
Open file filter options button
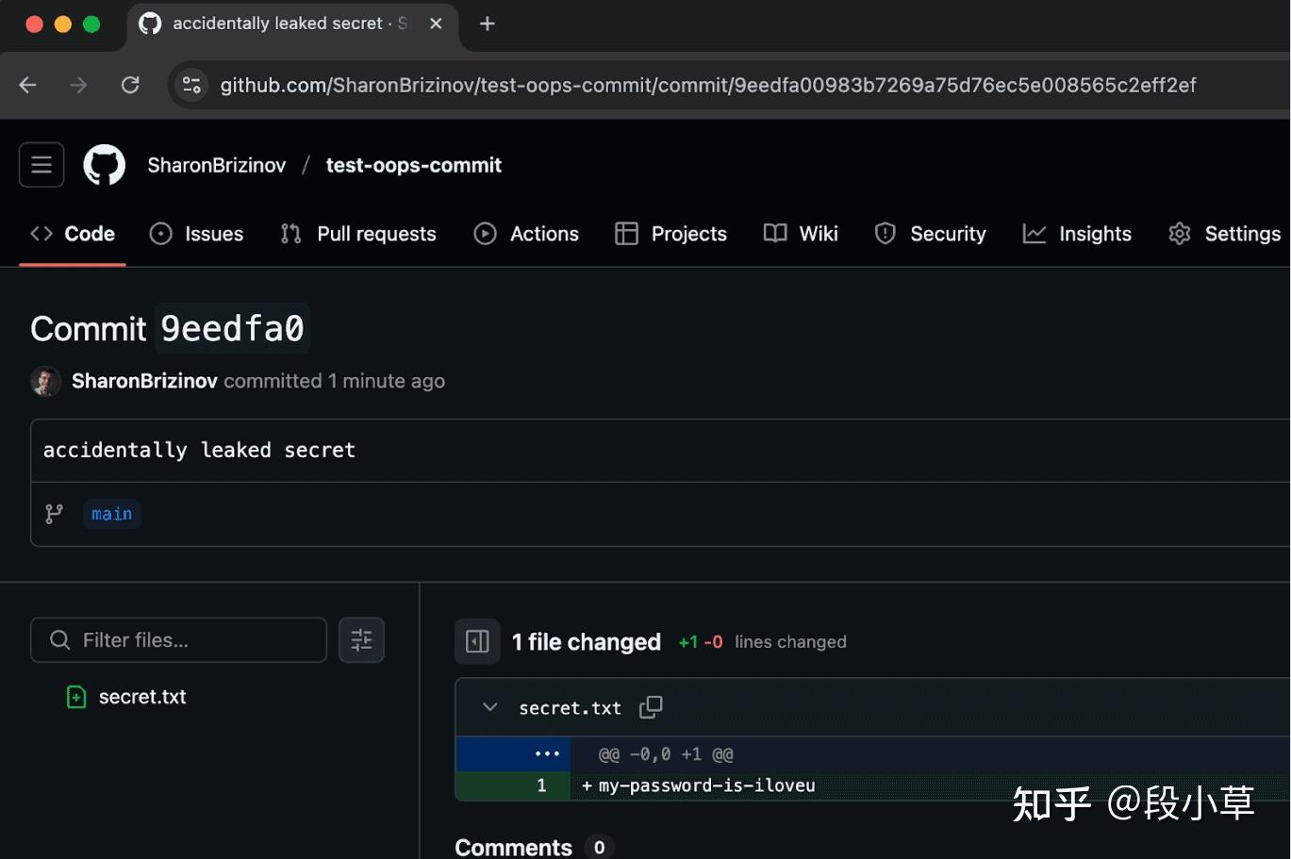(361, 640)
